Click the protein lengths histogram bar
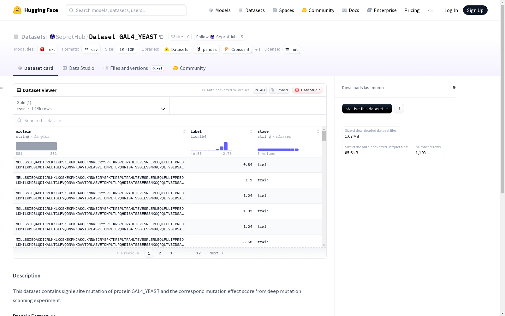The image size is (505, 316). tap(36, 146)
